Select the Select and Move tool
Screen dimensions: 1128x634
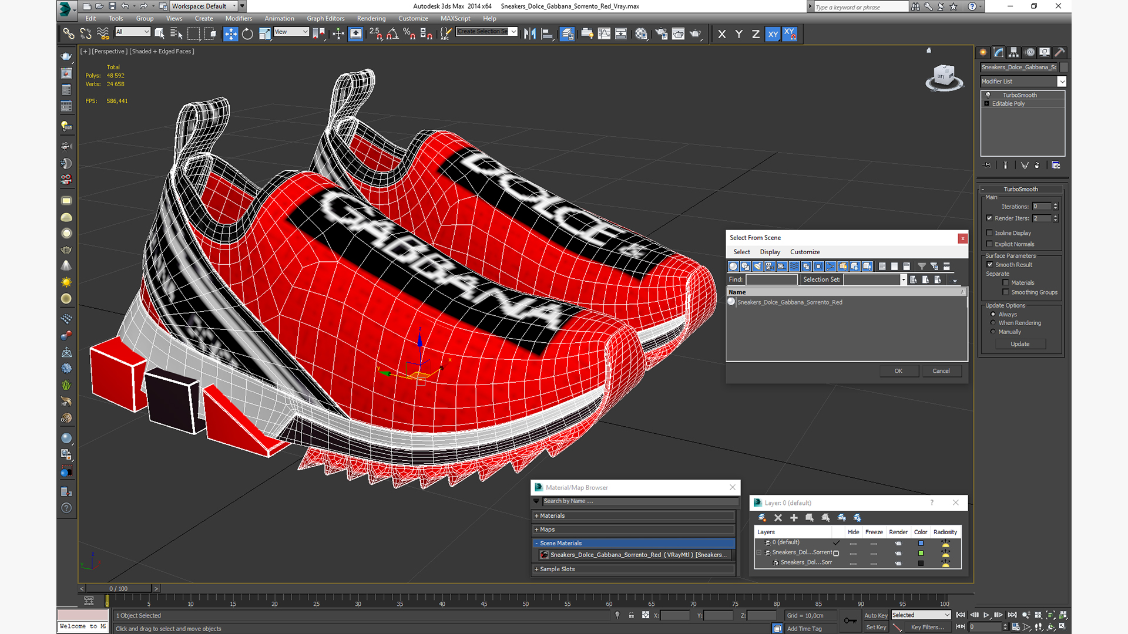pos(231,34)
